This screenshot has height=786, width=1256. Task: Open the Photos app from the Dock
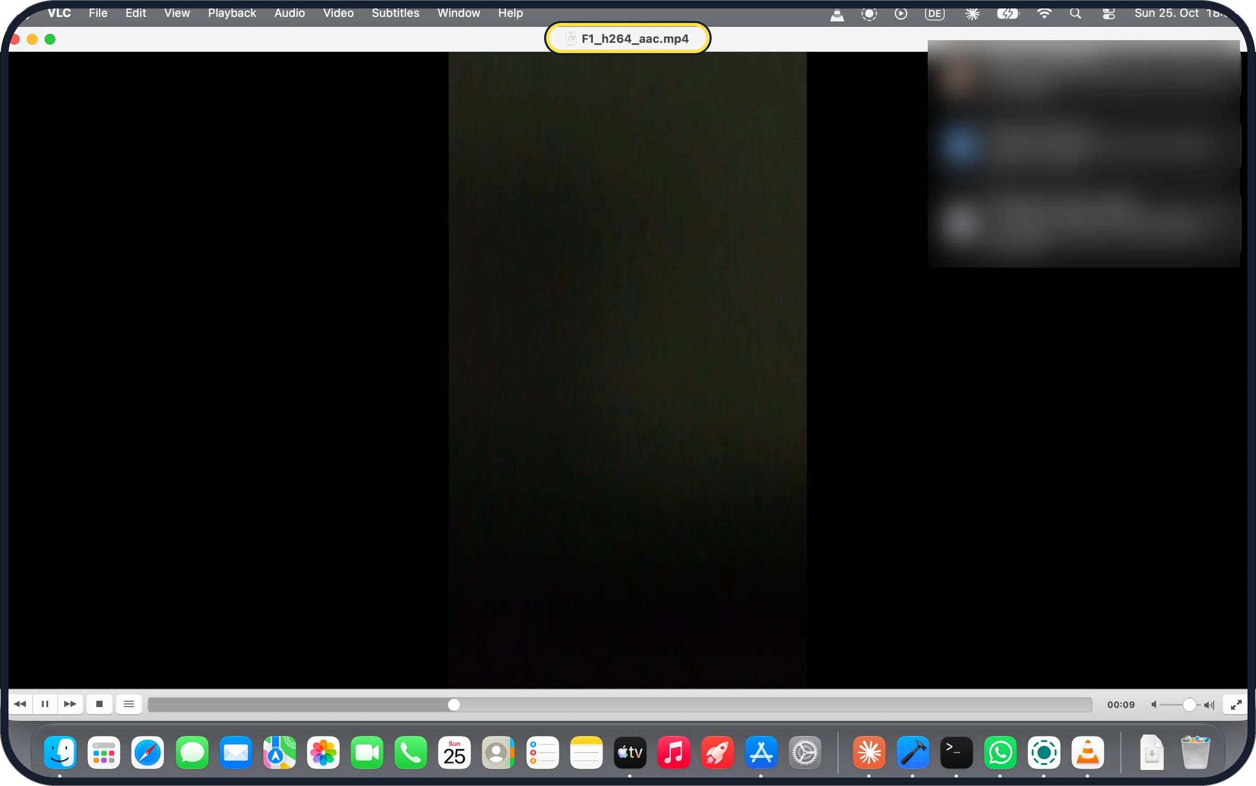(x=323, y=752)
